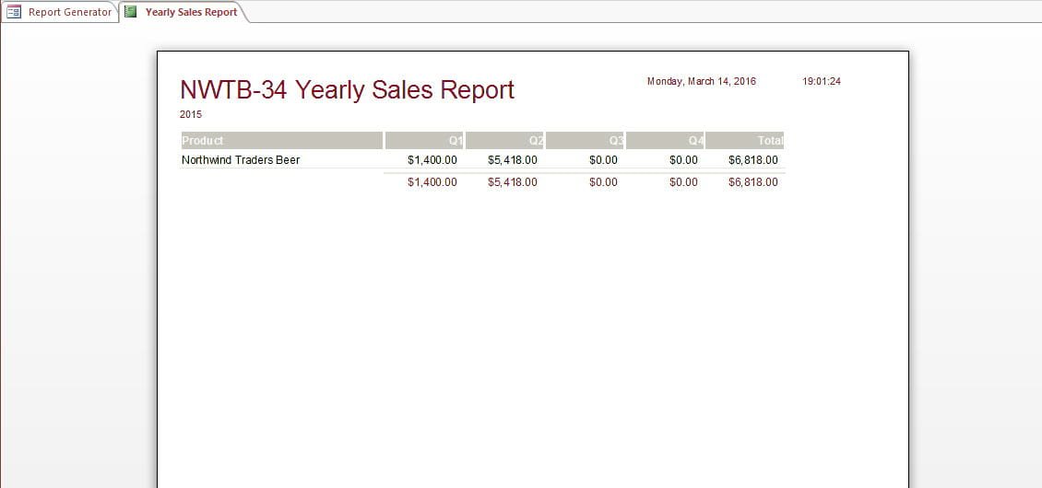Click the 2015 year label
The height and width of the screenshot is (488, 1042).
click(191, 114)
